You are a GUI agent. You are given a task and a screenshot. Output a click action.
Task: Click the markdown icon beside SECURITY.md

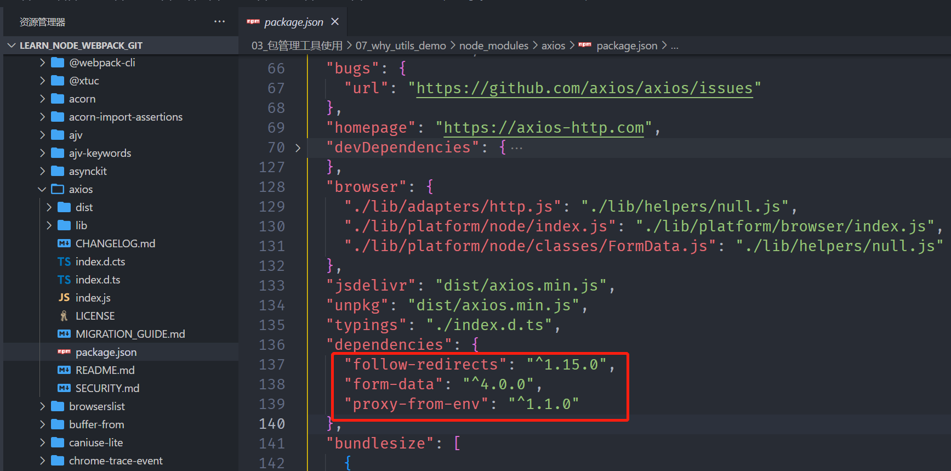64,388
